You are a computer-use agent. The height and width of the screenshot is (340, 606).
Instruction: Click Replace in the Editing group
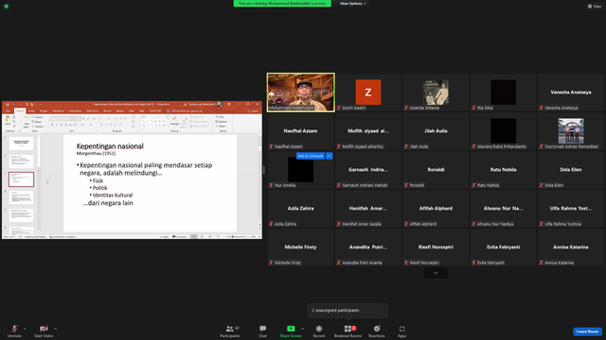tap(222, 122)
